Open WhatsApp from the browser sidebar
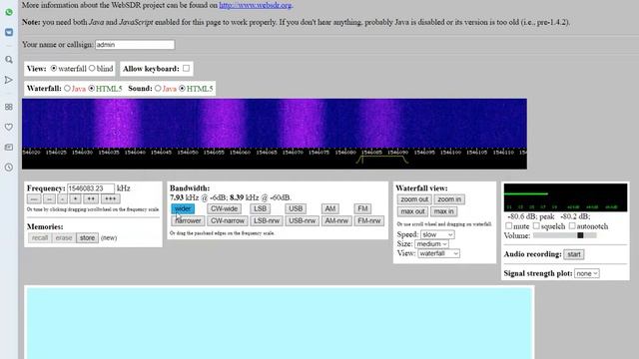Image resolution: width=639 pixels, height=359 pixels. click(x=9, y=12)
